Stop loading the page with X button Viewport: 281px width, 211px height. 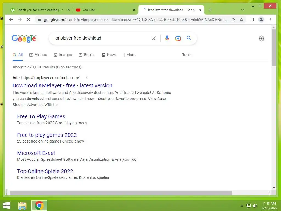29,20
